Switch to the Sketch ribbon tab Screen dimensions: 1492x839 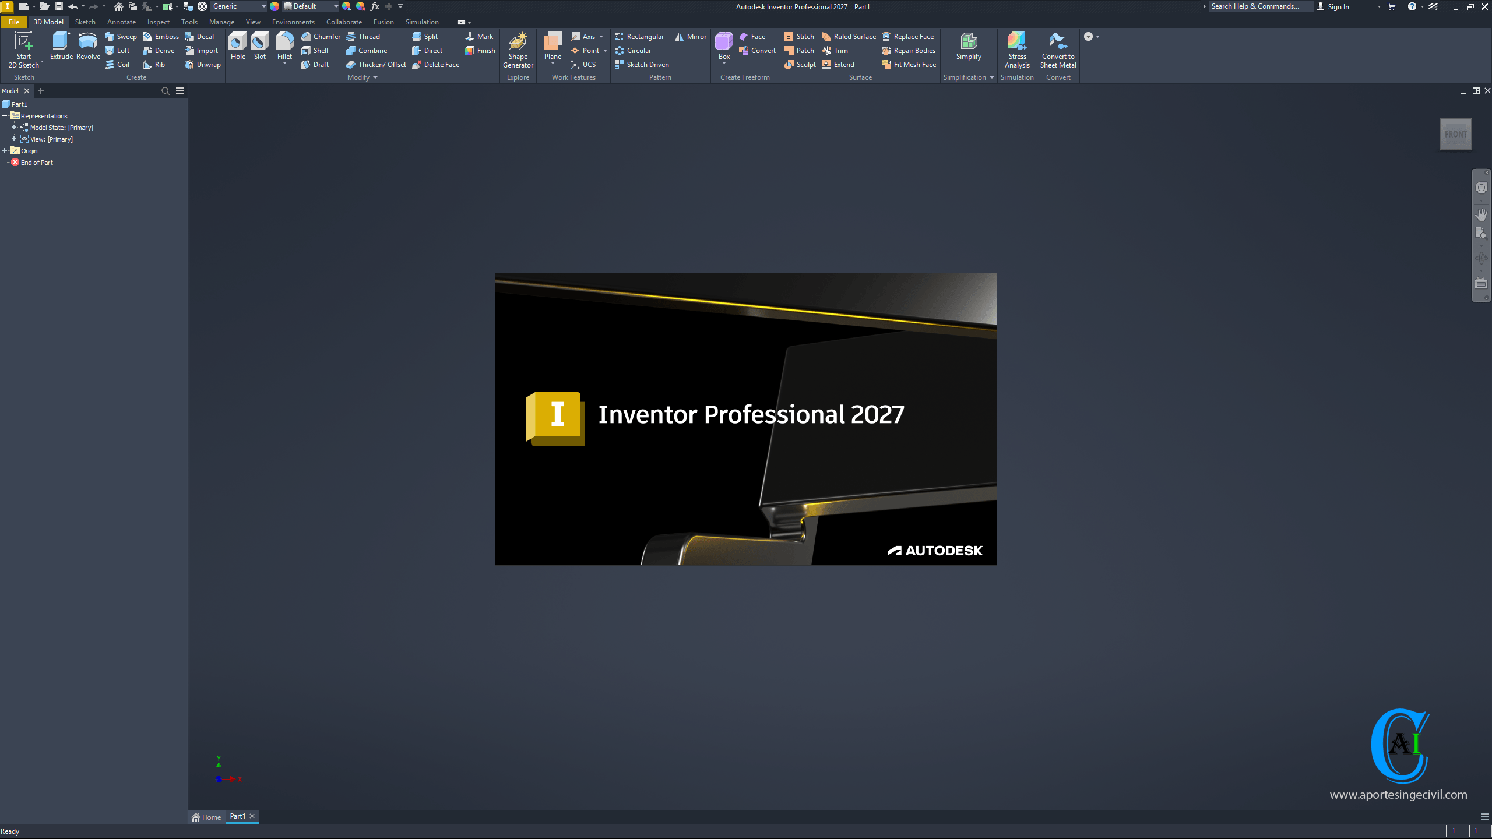click(85, 22)
